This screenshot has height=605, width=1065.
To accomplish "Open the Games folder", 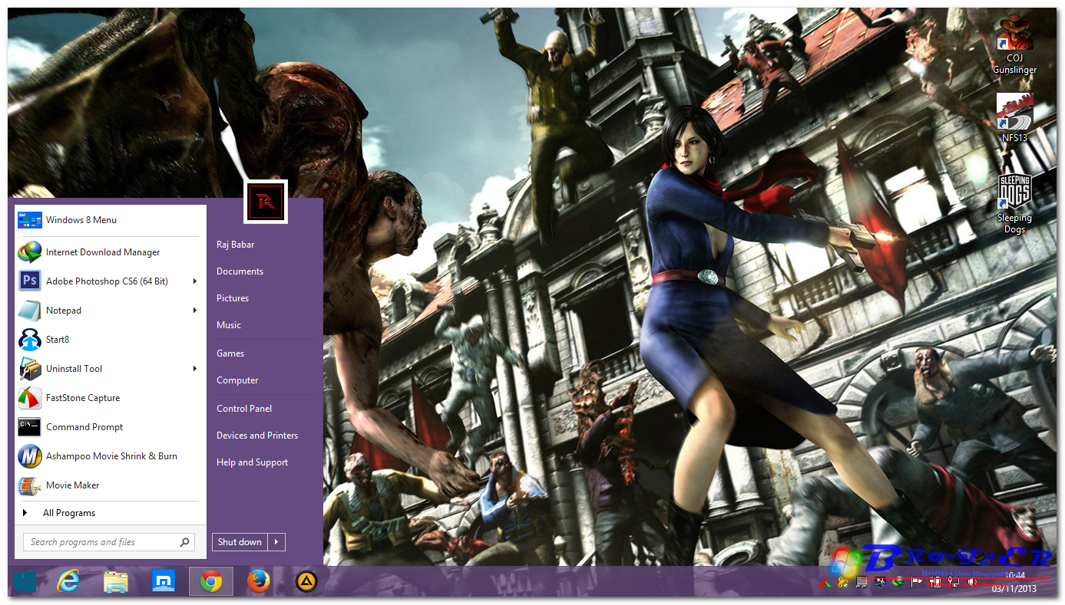I will click(x=230, y=353).
